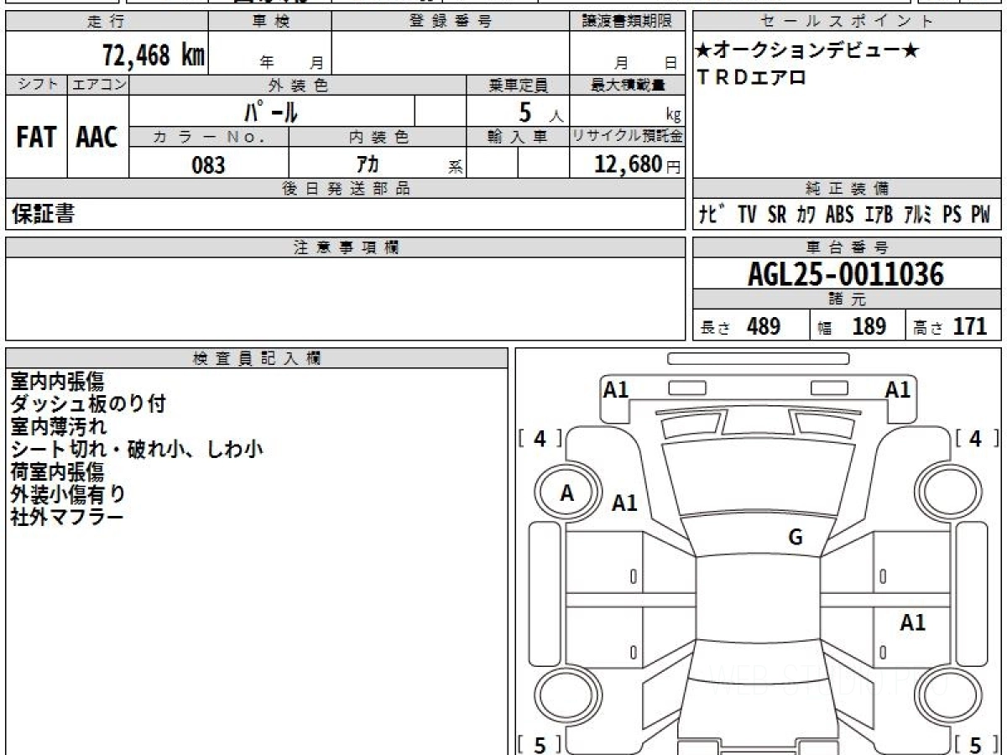
Task: Click the セールスポイント header
Action: (848, 22)
